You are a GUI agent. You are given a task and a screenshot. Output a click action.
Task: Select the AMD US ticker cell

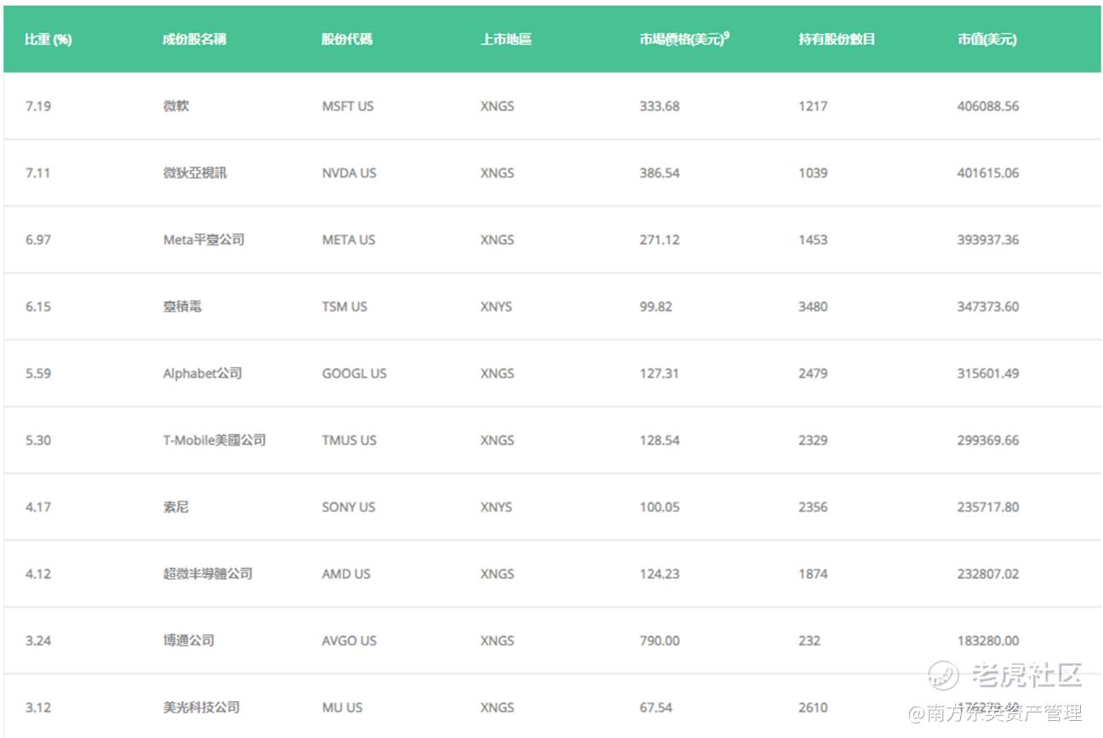(346, 574)
